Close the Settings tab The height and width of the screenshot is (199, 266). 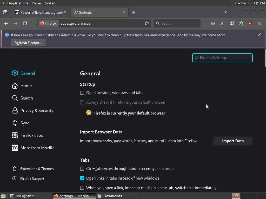[124, 12]
